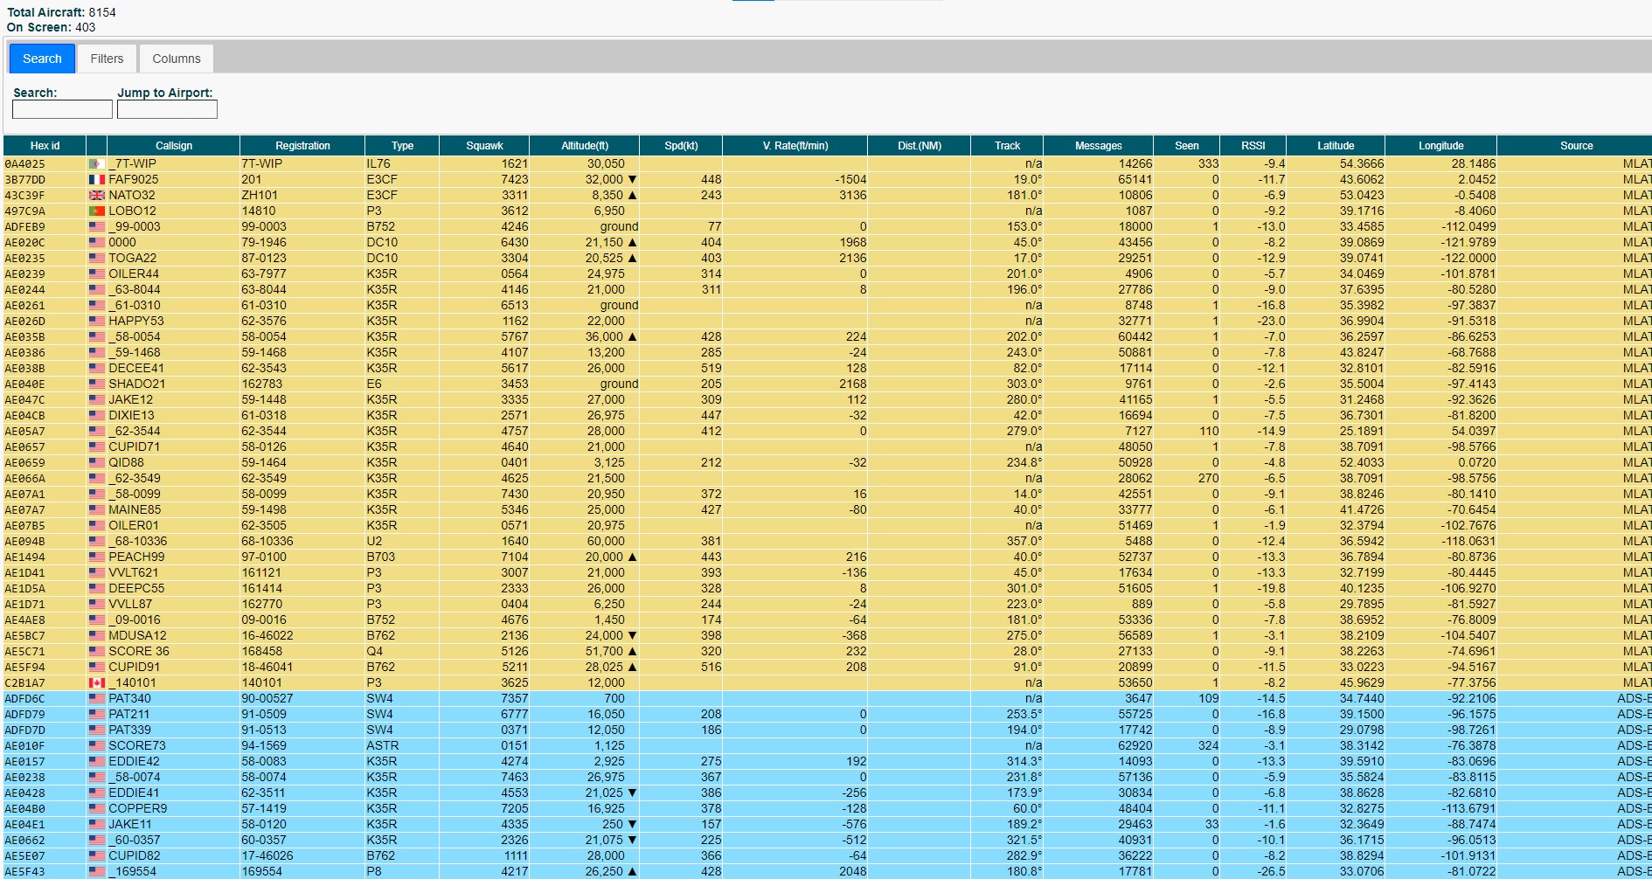Click the US flag icon for QID88
Screen dimensions: 1652x879
pyautogui.click(x=96, y=463)
